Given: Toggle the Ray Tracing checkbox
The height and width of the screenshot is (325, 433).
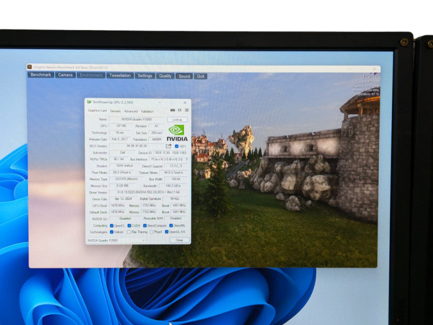Looking at the screenshot, I should pos(129,232).
